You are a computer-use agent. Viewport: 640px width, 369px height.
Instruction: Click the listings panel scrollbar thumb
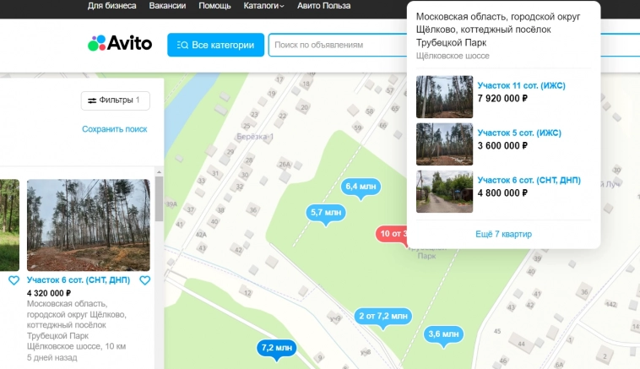[159, 198]
